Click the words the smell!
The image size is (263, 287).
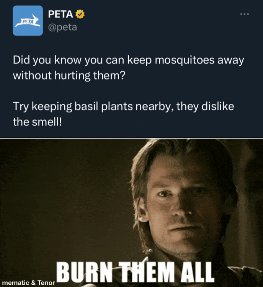coord(38,122)
